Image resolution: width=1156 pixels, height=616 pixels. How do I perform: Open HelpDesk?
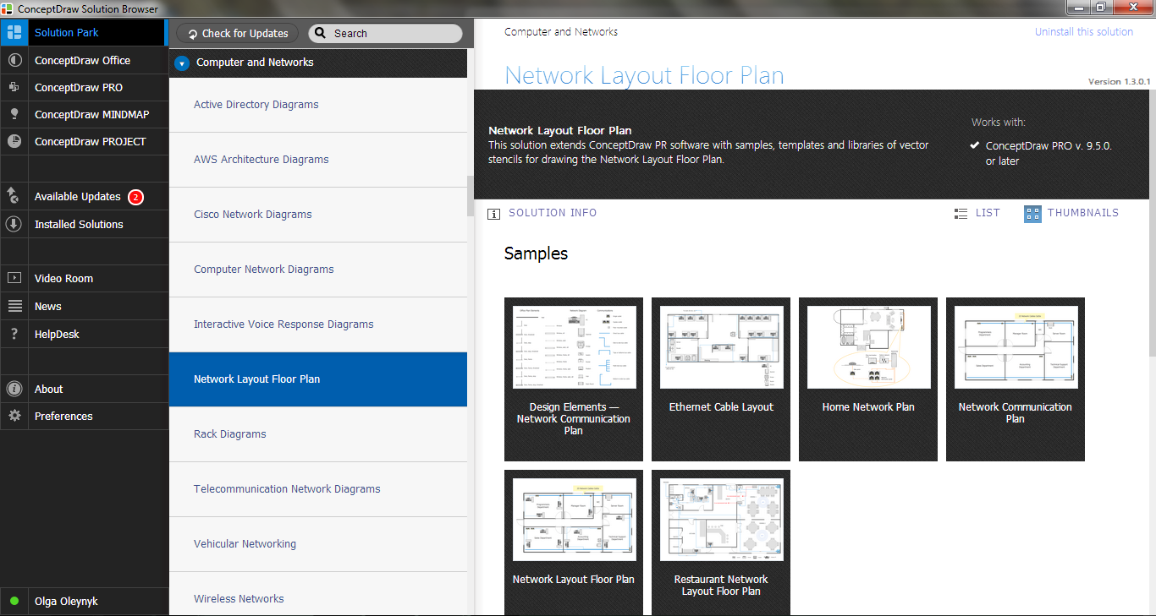point(58,335)
